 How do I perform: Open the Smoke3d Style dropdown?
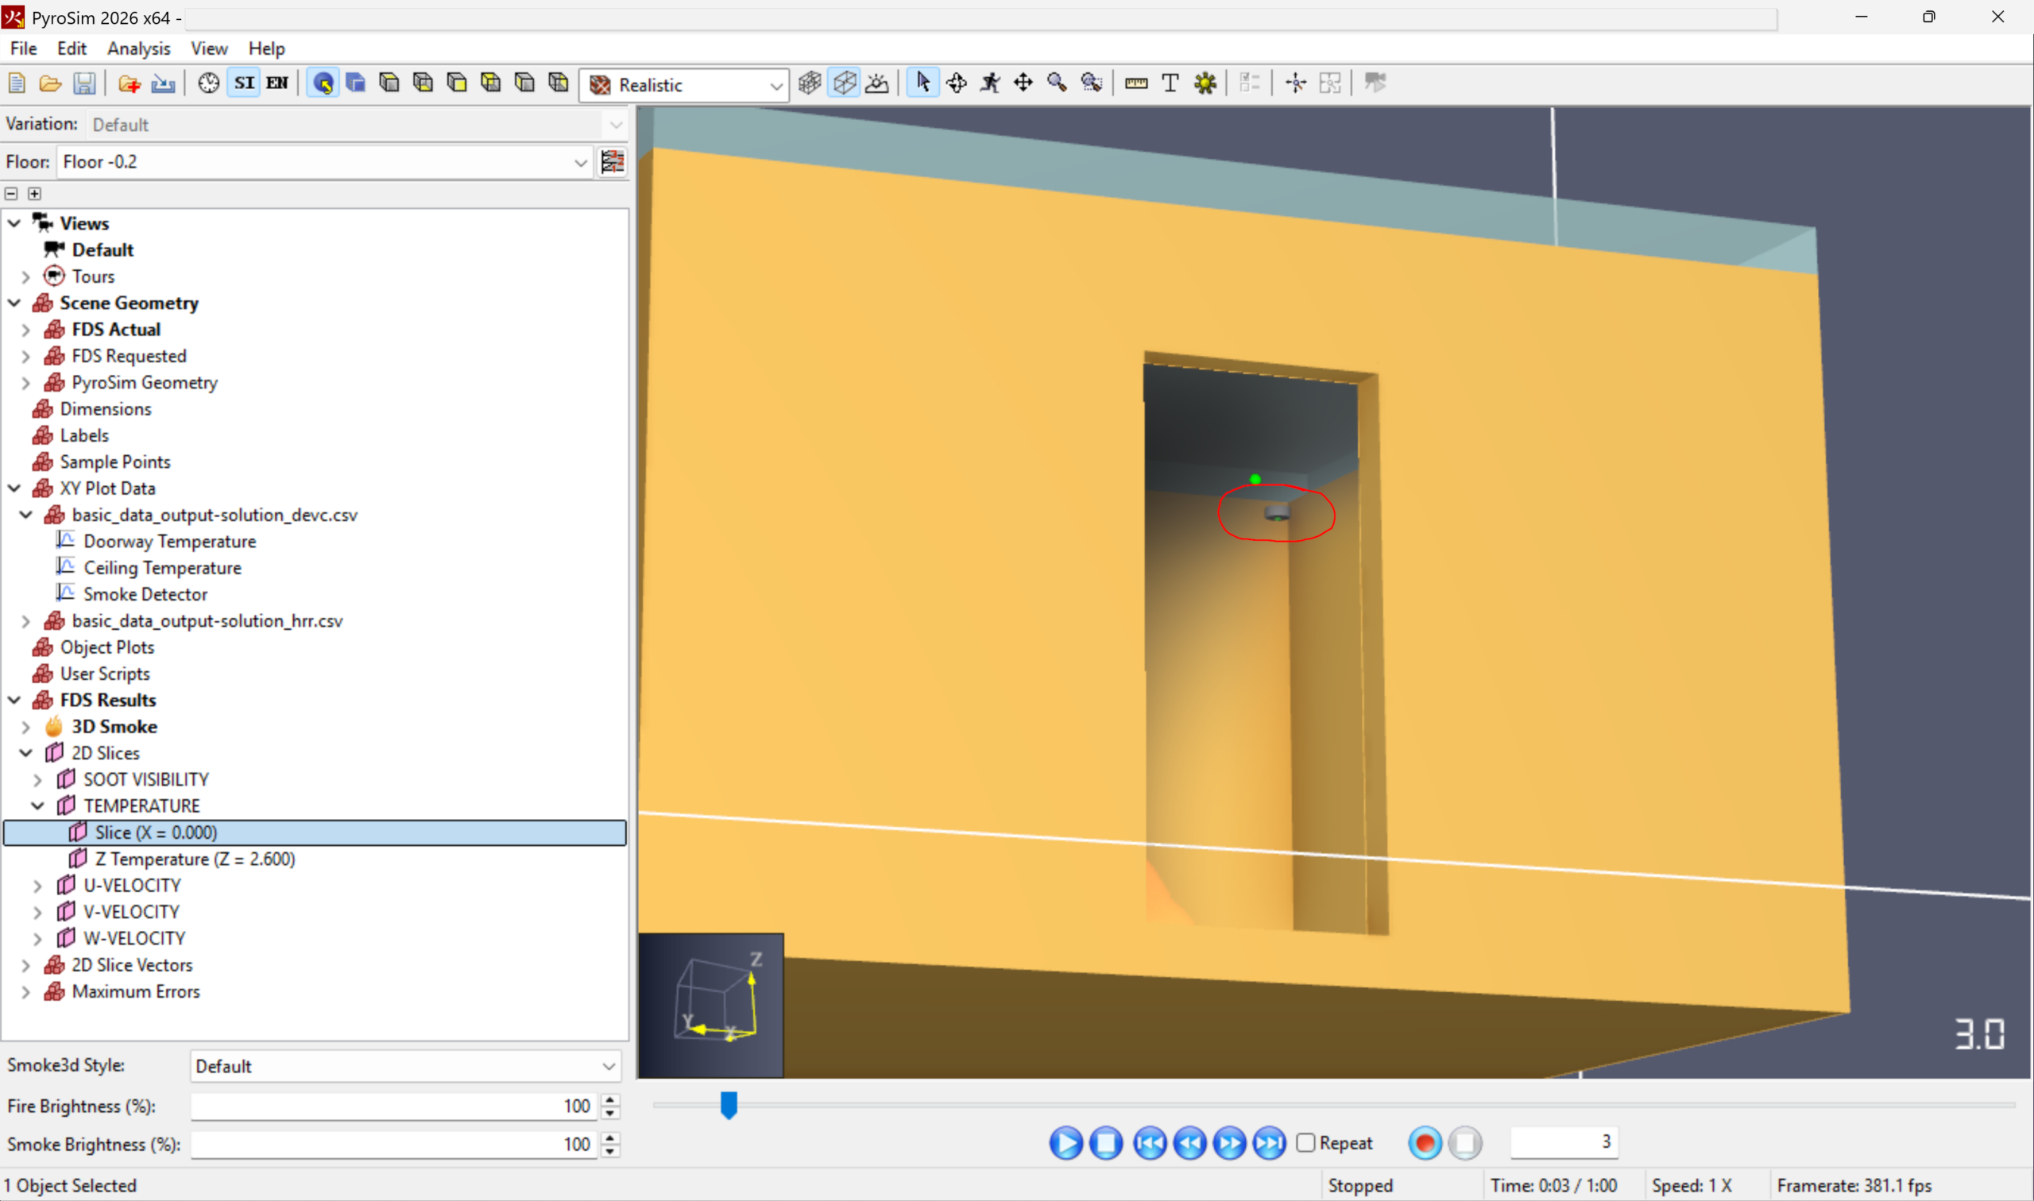405,1066
